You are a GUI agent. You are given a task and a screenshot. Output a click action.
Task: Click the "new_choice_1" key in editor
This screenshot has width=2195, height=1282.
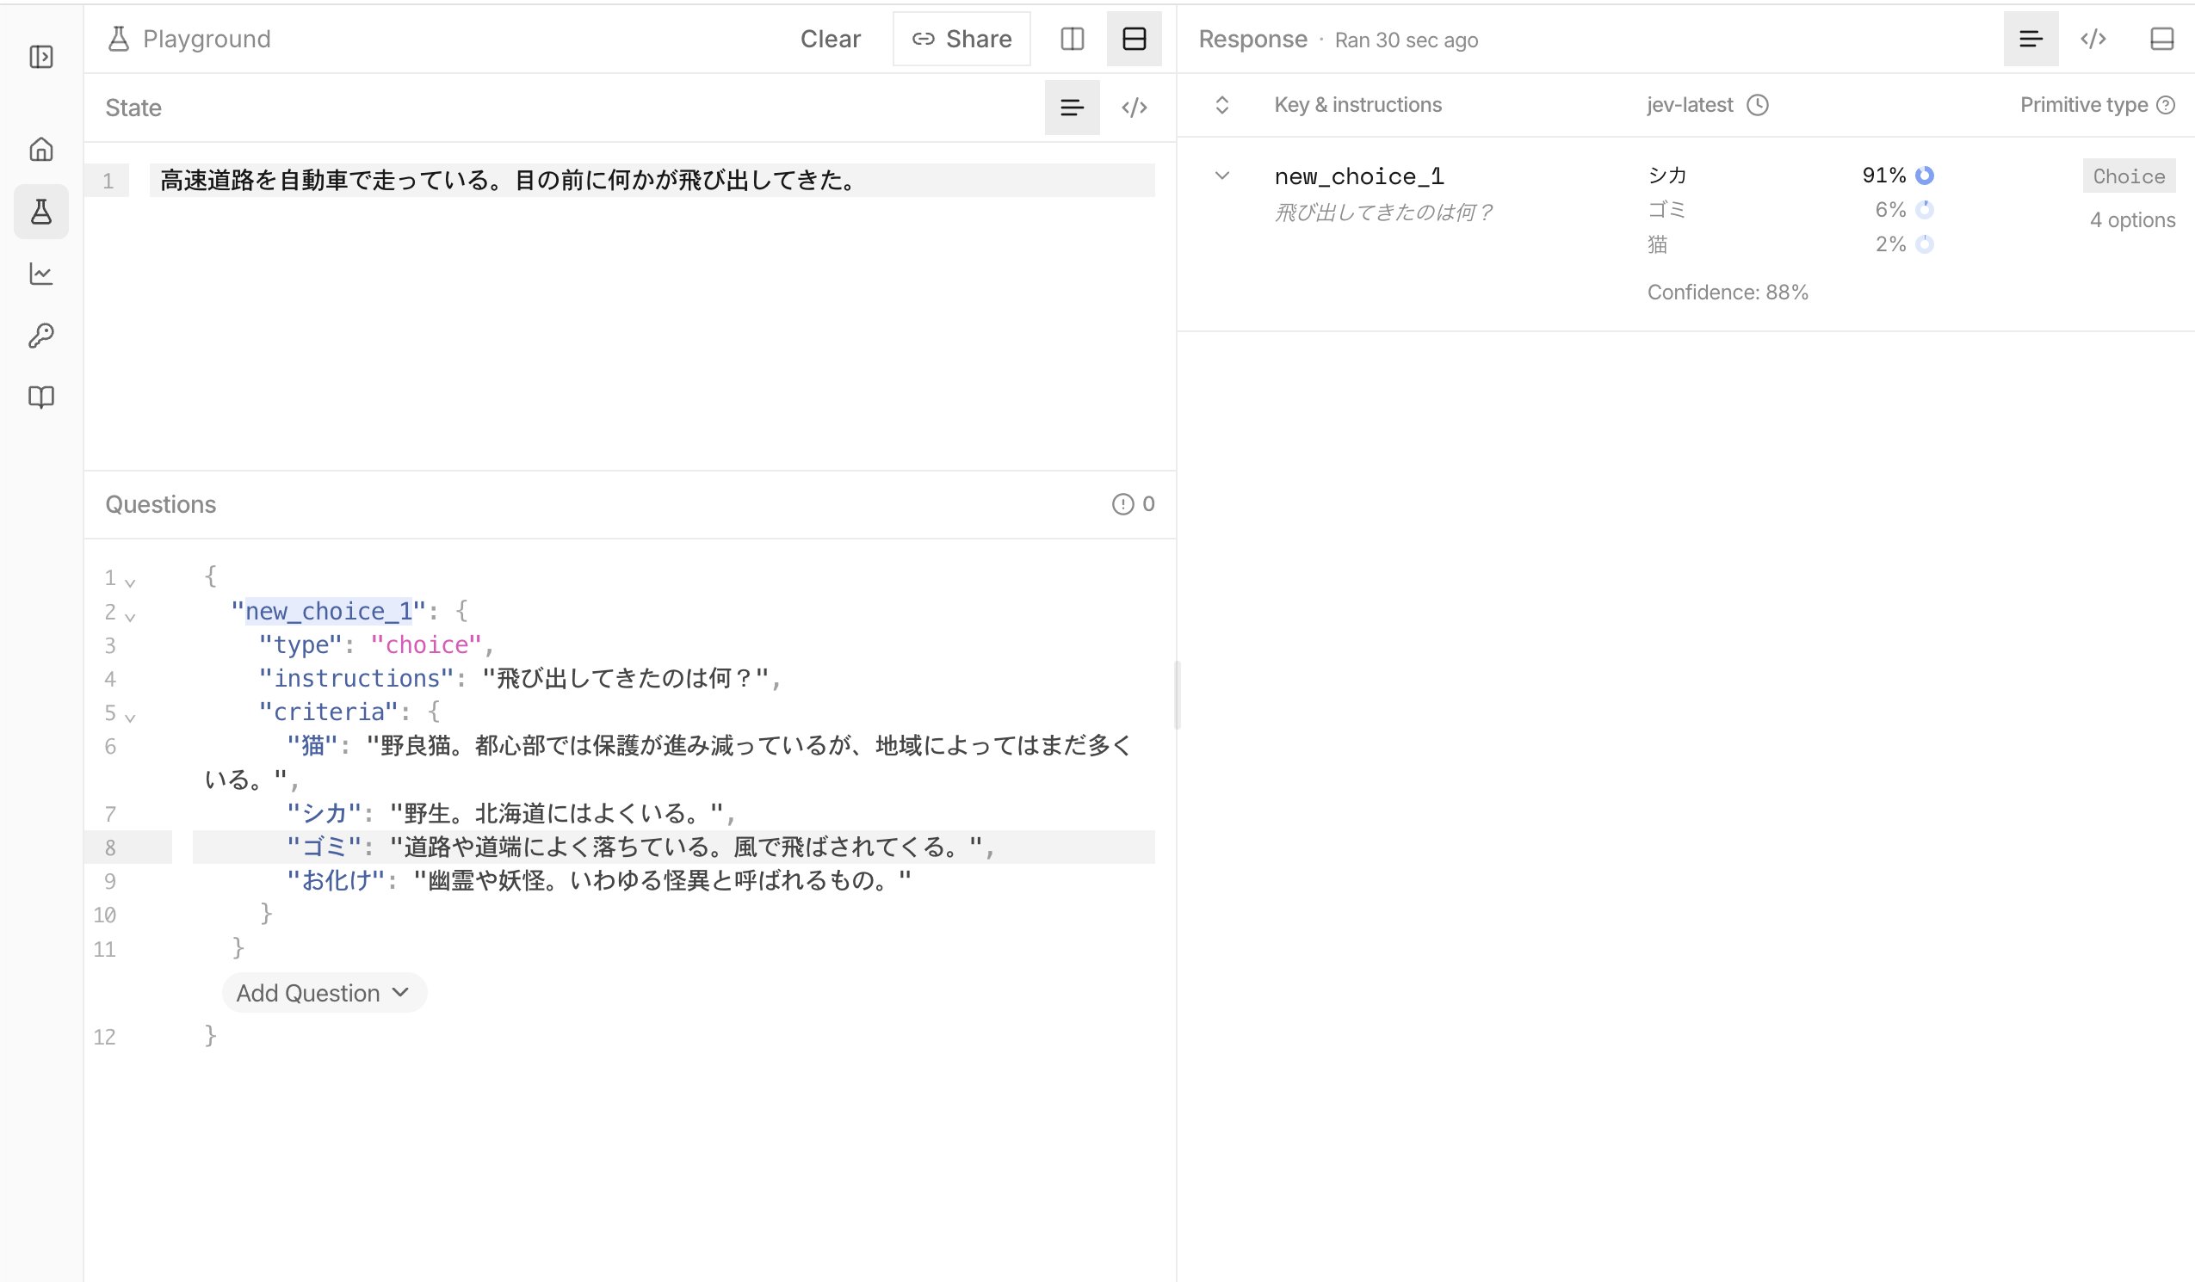(328, 612)
